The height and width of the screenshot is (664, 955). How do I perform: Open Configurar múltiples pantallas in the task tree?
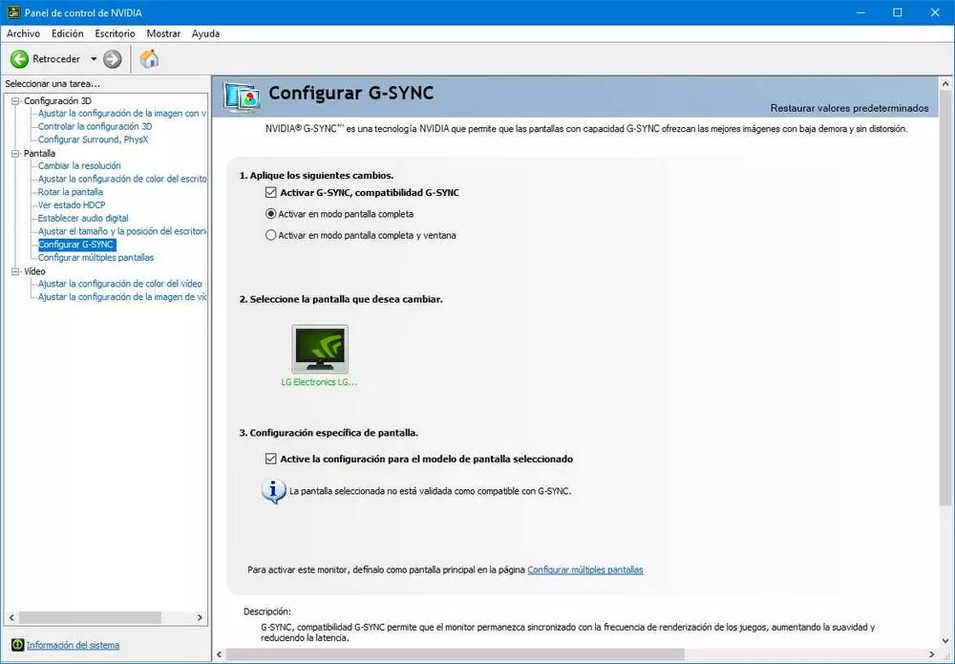point(96,258)
